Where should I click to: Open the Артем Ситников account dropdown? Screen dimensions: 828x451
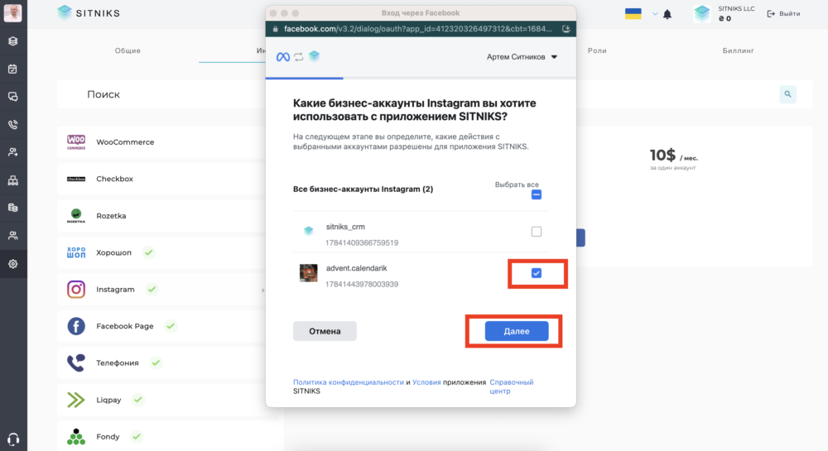pos(522,57)
